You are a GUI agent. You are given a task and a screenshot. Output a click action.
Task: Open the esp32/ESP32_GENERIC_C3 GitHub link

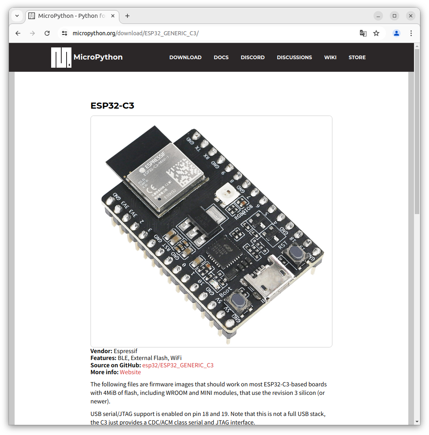(x=178, y=365)
